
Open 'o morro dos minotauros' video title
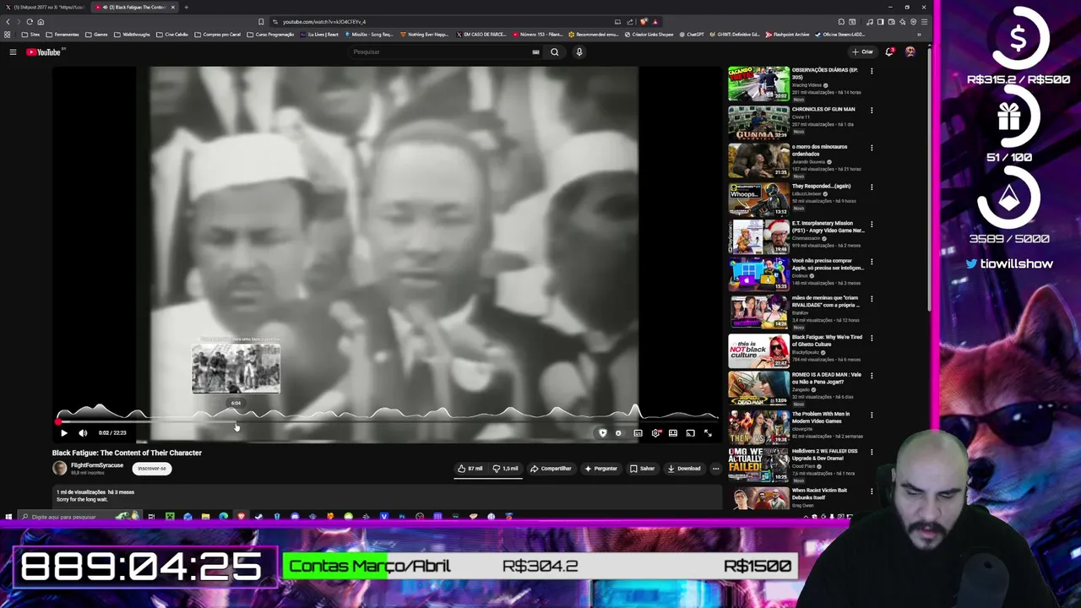(818, 150)
